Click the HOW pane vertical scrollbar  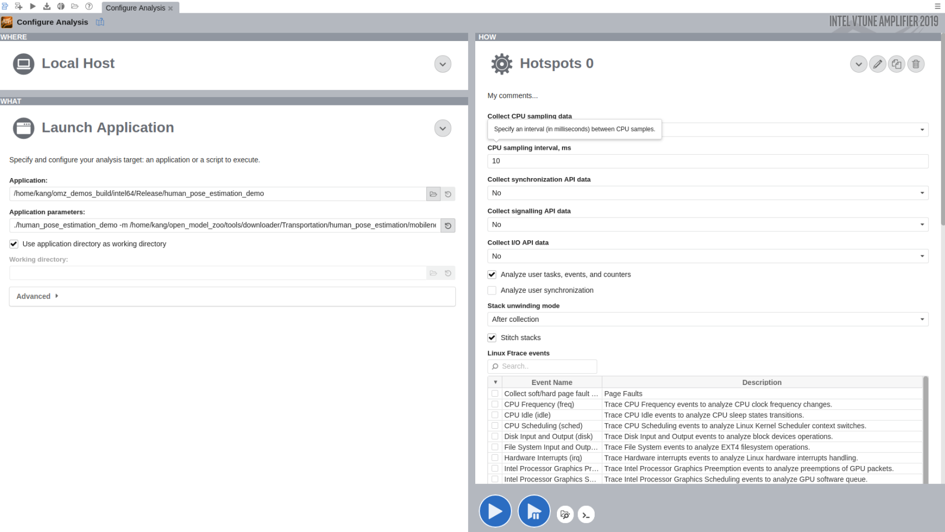point(942,129)
